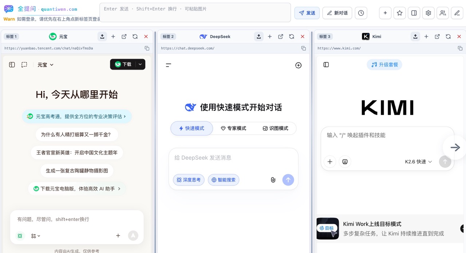Click the smiley icon in Kimi input box

[345, 162]
